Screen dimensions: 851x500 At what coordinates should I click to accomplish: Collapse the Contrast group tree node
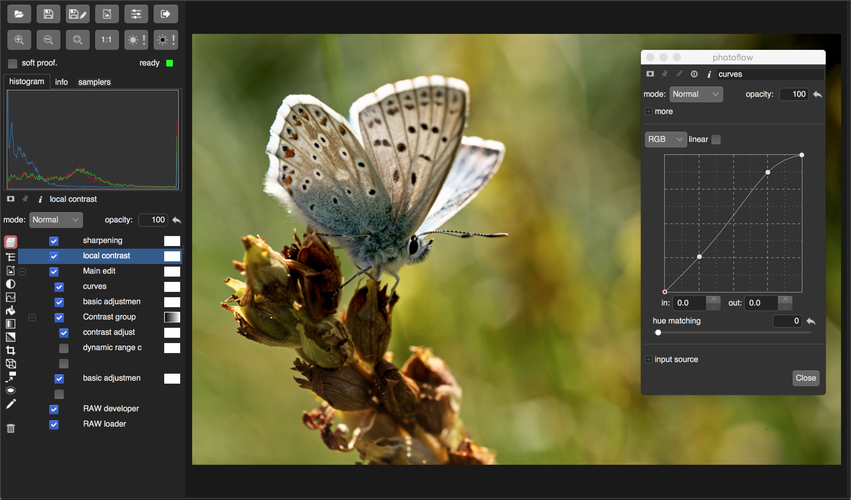(32, 317)
